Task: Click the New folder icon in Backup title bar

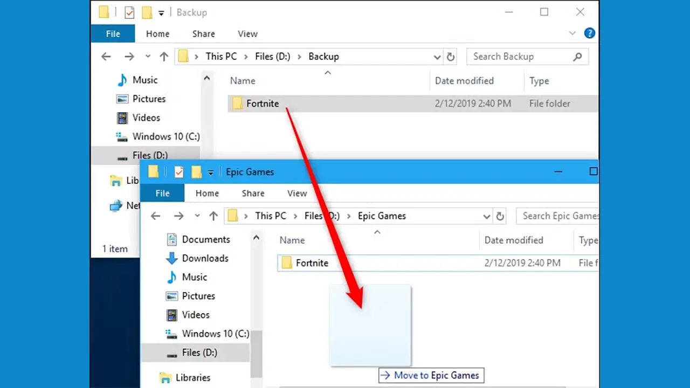Action: tap(146, 12)
